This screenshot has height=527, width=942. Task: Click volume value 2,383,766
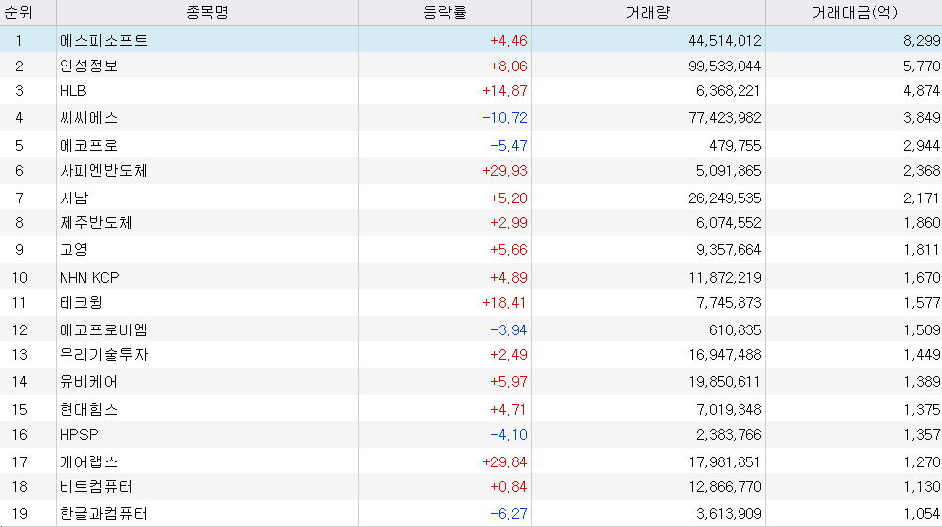point(729,434)
